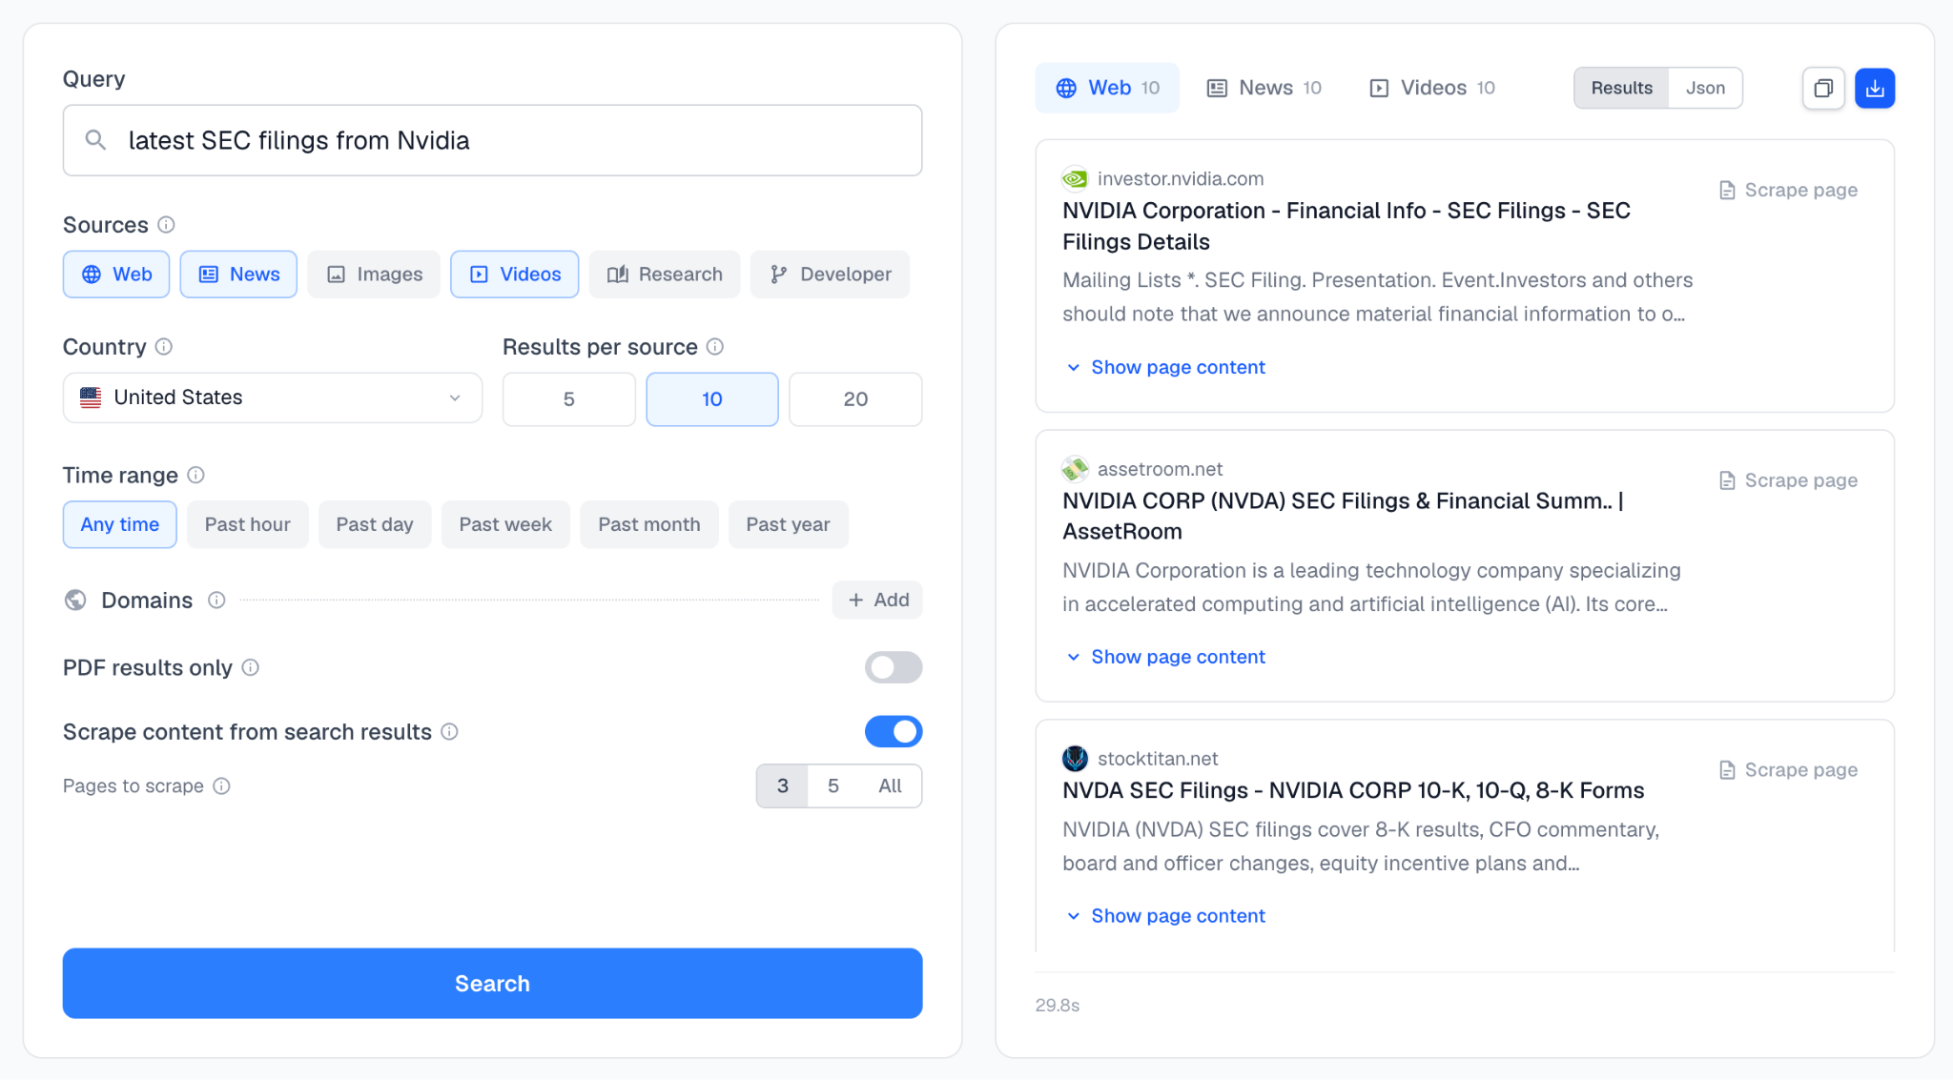Select 10 results per source
The height and width of the screenshot is (1080, 1953).
712,399
